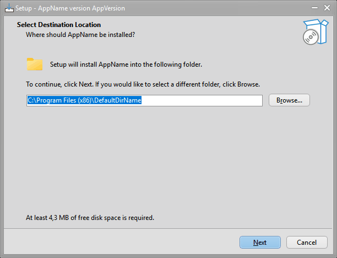Click the 'To continue, click Next' instruction text
This screenshot has height=258, width=337.
[x=143, y=84]
